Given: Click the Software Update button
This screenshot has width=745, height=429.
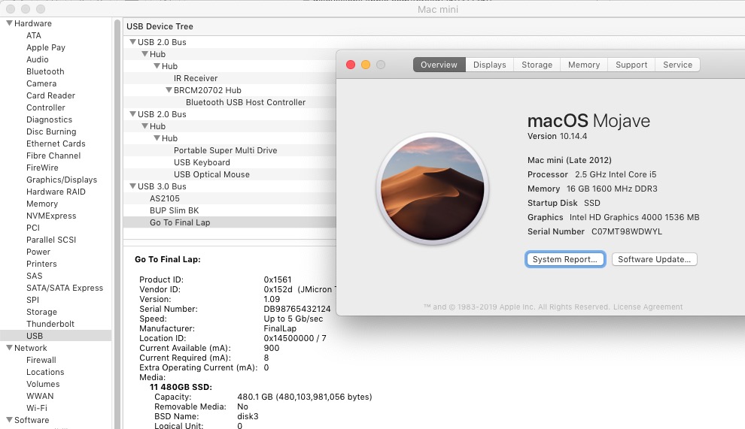Looking at the screenshot, I should (x=654, y=259).
